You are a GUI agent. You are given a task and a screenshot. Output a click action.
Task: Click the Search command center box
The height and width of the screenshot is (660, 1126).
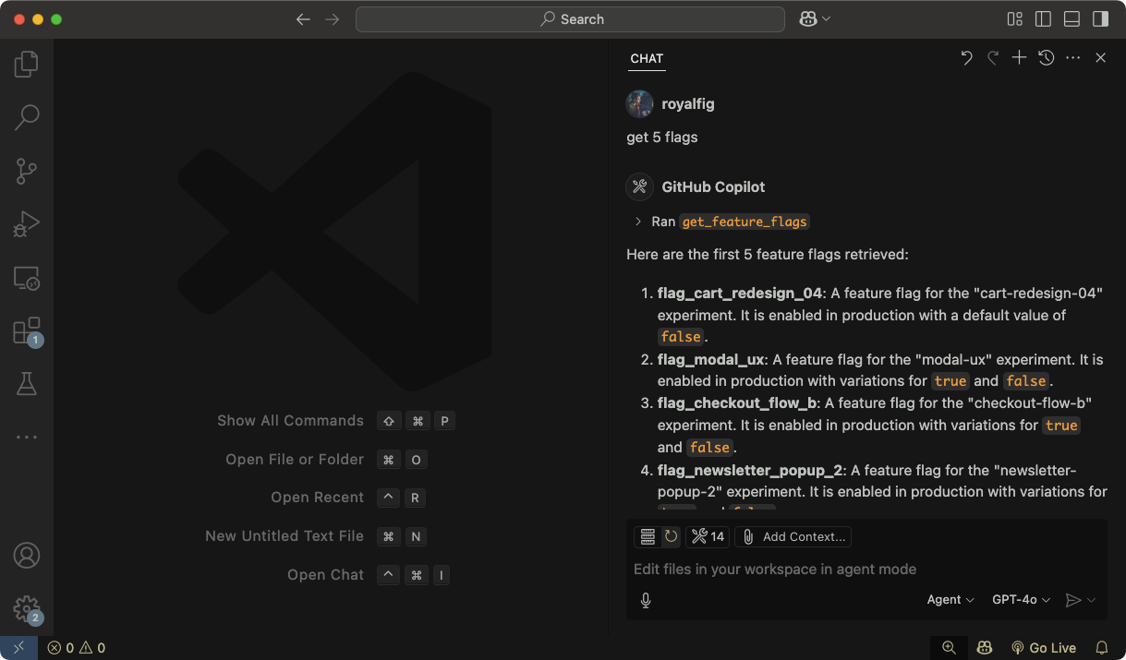(570, 19)
